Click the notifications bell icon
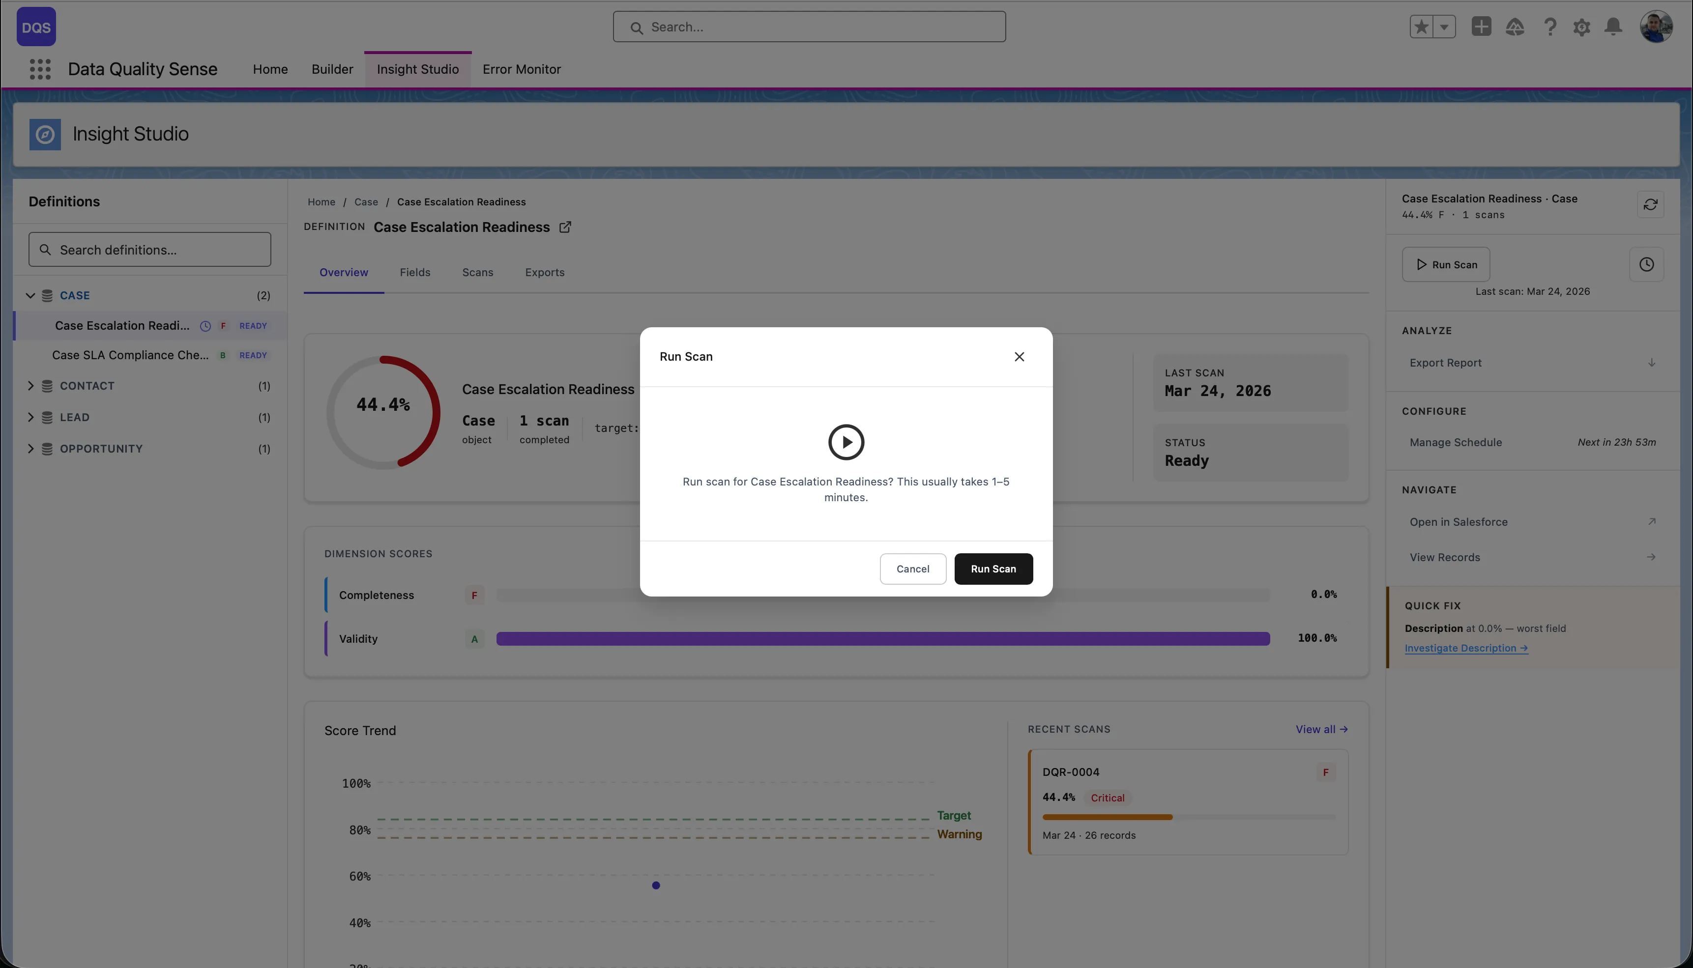 coord(1614,27)
